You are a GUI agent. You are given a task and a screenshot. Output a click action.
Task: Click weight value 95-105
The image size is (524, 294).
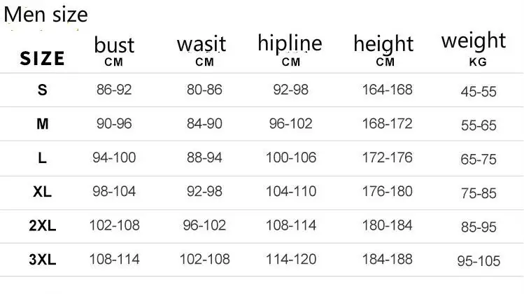point(479,261)
